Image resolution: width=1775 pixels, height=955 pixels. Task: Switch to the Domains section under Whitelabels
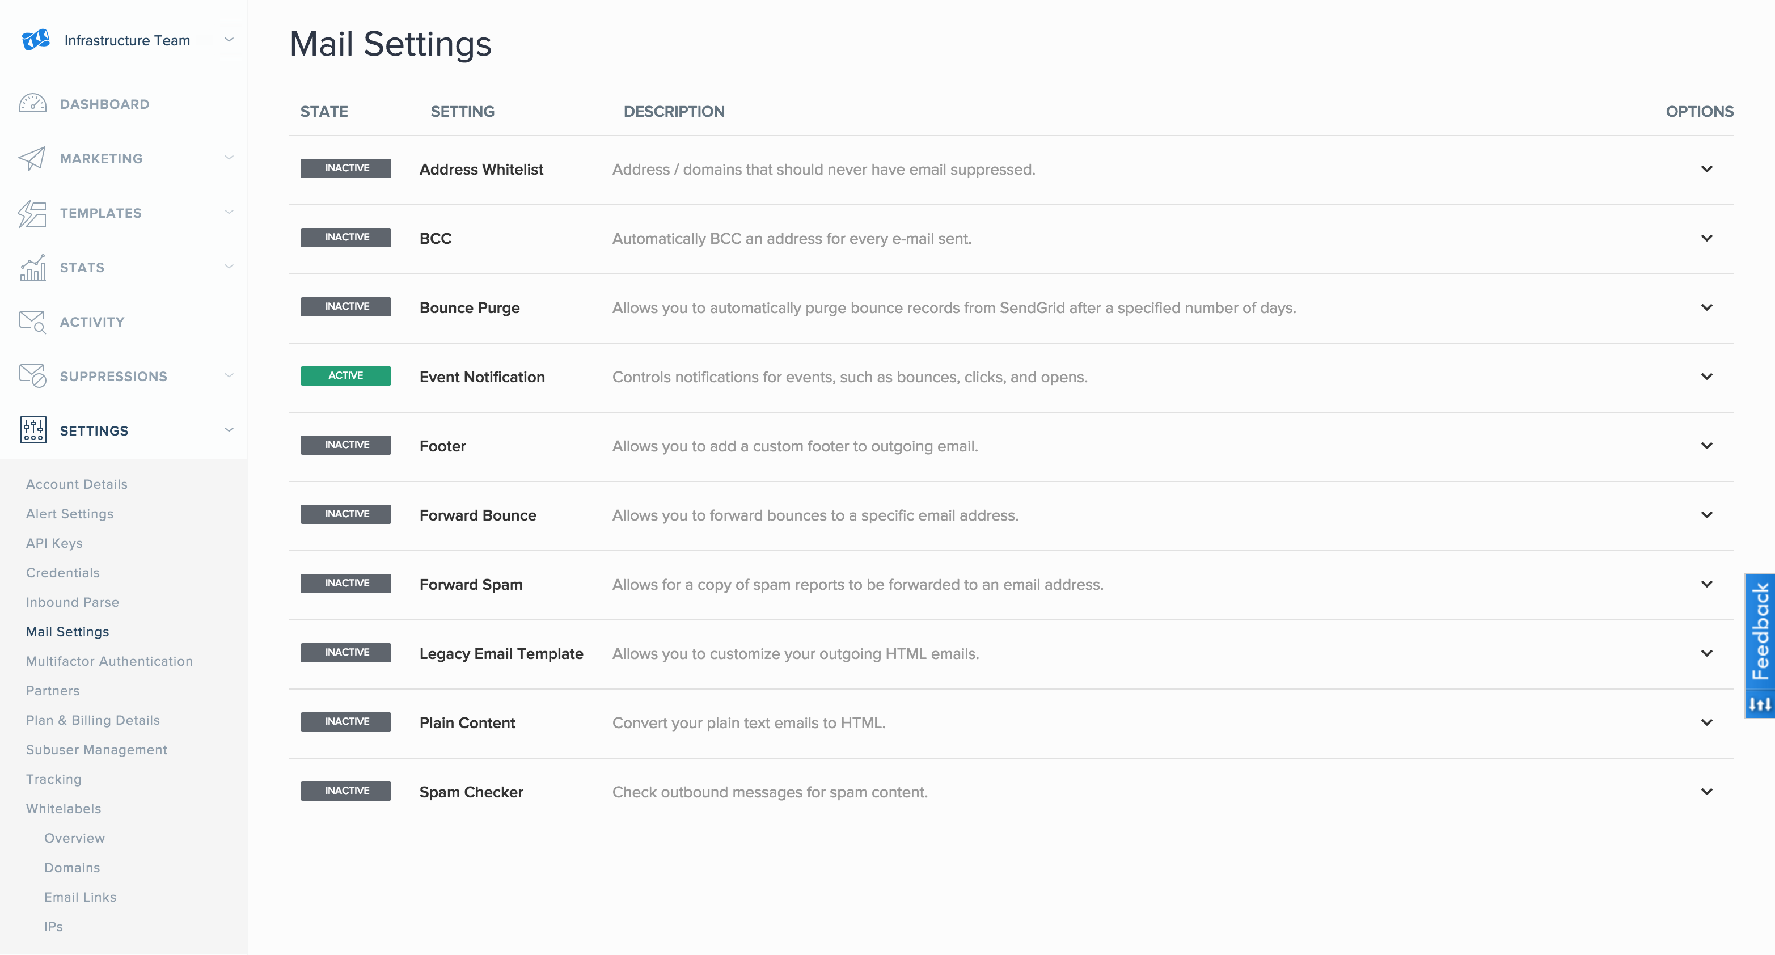pos(71,868)
